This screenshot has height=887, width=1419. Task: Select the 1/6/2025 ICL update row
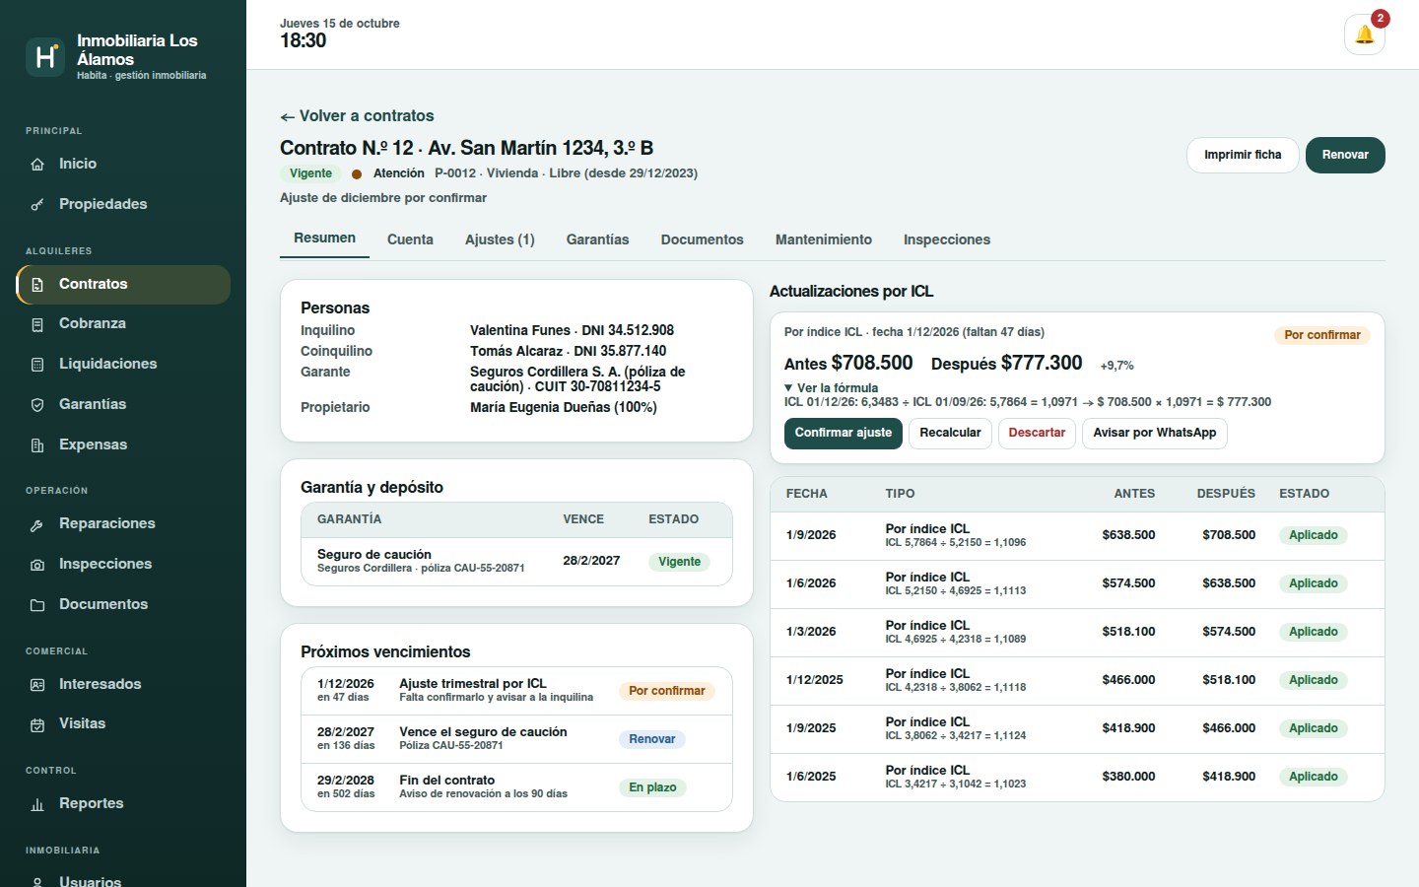click(1077, 778)
